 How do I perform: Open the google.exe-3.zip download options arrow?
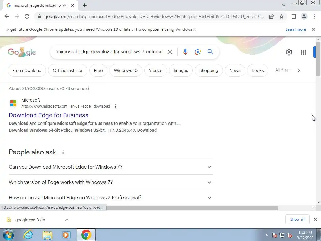point(66,220)
